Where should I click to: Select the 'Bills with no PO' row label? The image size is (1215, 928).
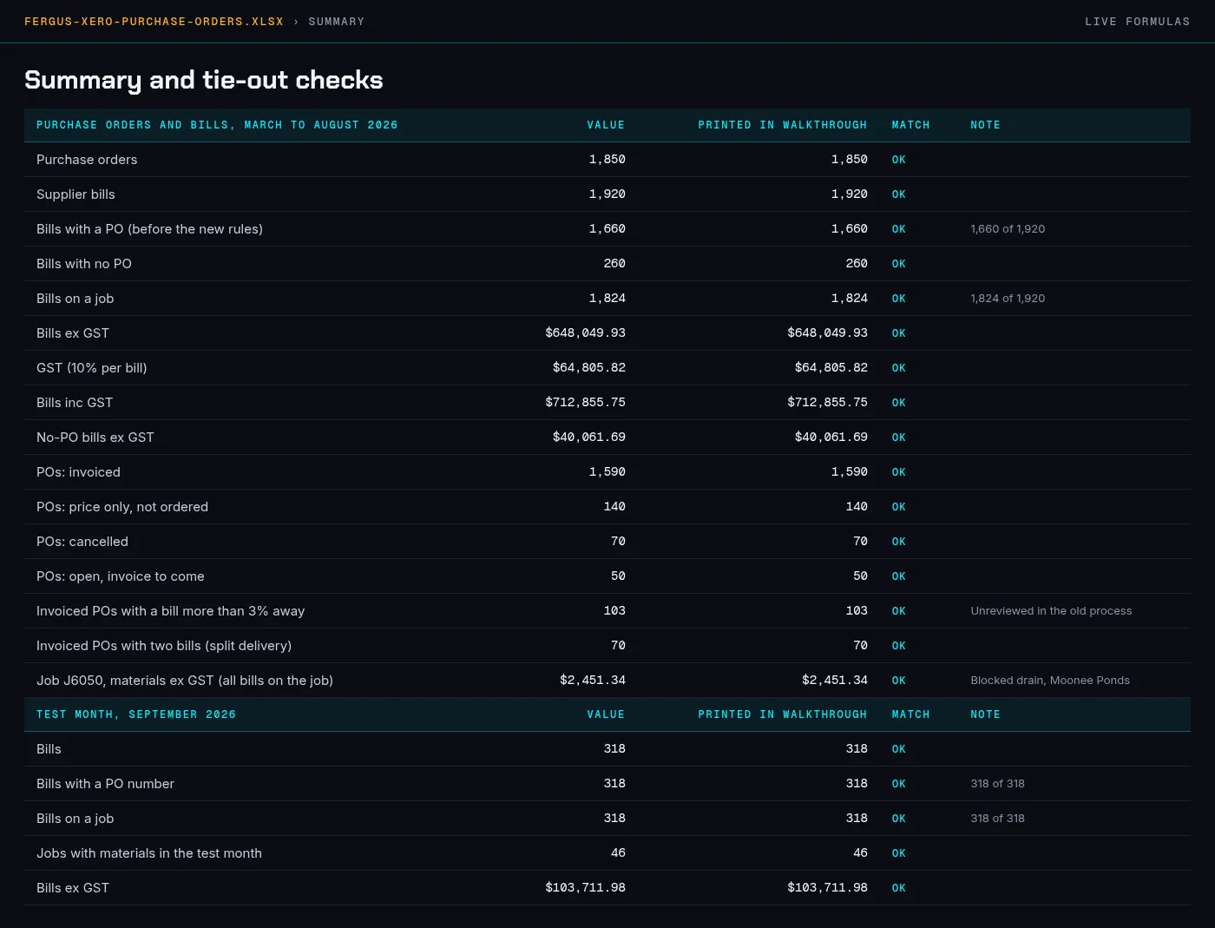pyautogui.click(x=84, y=264)
